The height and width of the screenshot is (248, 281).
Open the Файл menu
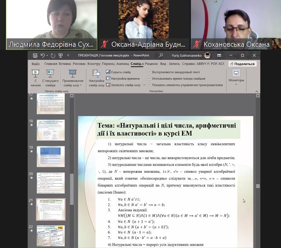(x=36, y=64)
